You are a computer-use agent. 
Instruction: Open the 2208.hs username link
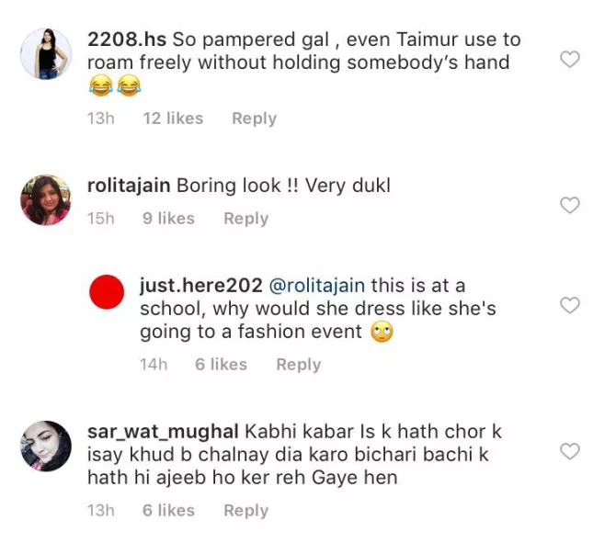[x=128, y=40]
